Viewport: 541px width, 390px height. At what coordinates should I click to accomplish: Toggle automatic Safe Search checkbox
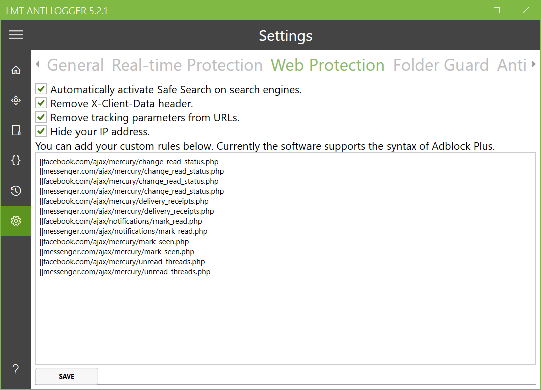click(x=41, y=90)
